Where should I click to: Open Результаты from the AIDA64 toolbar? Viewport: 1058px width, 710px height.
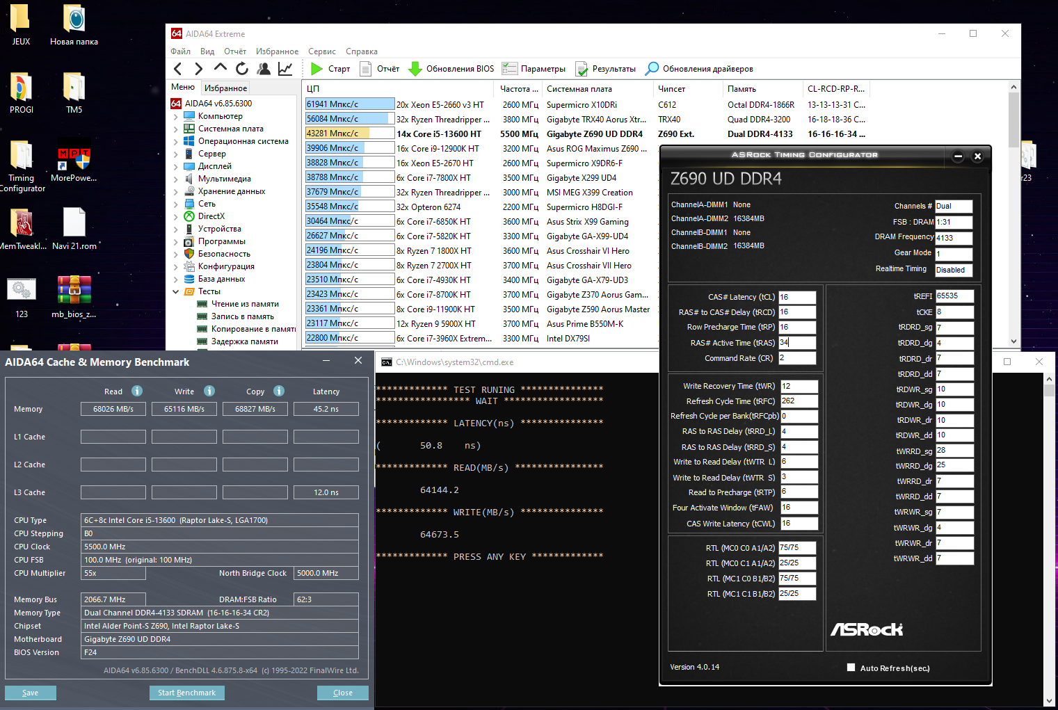coord(605,69)
